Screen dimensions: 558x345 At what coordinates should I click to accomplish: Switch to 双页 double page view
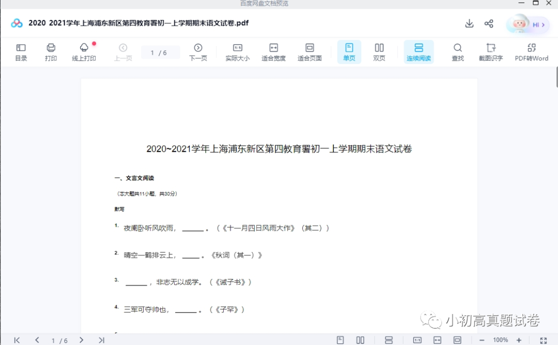pos(379,52)
